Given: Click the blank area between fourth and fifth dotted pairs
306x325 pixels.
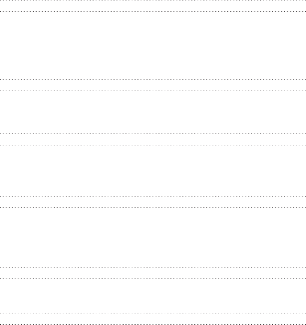Looking at the screenshot, I should click(153, 237).
